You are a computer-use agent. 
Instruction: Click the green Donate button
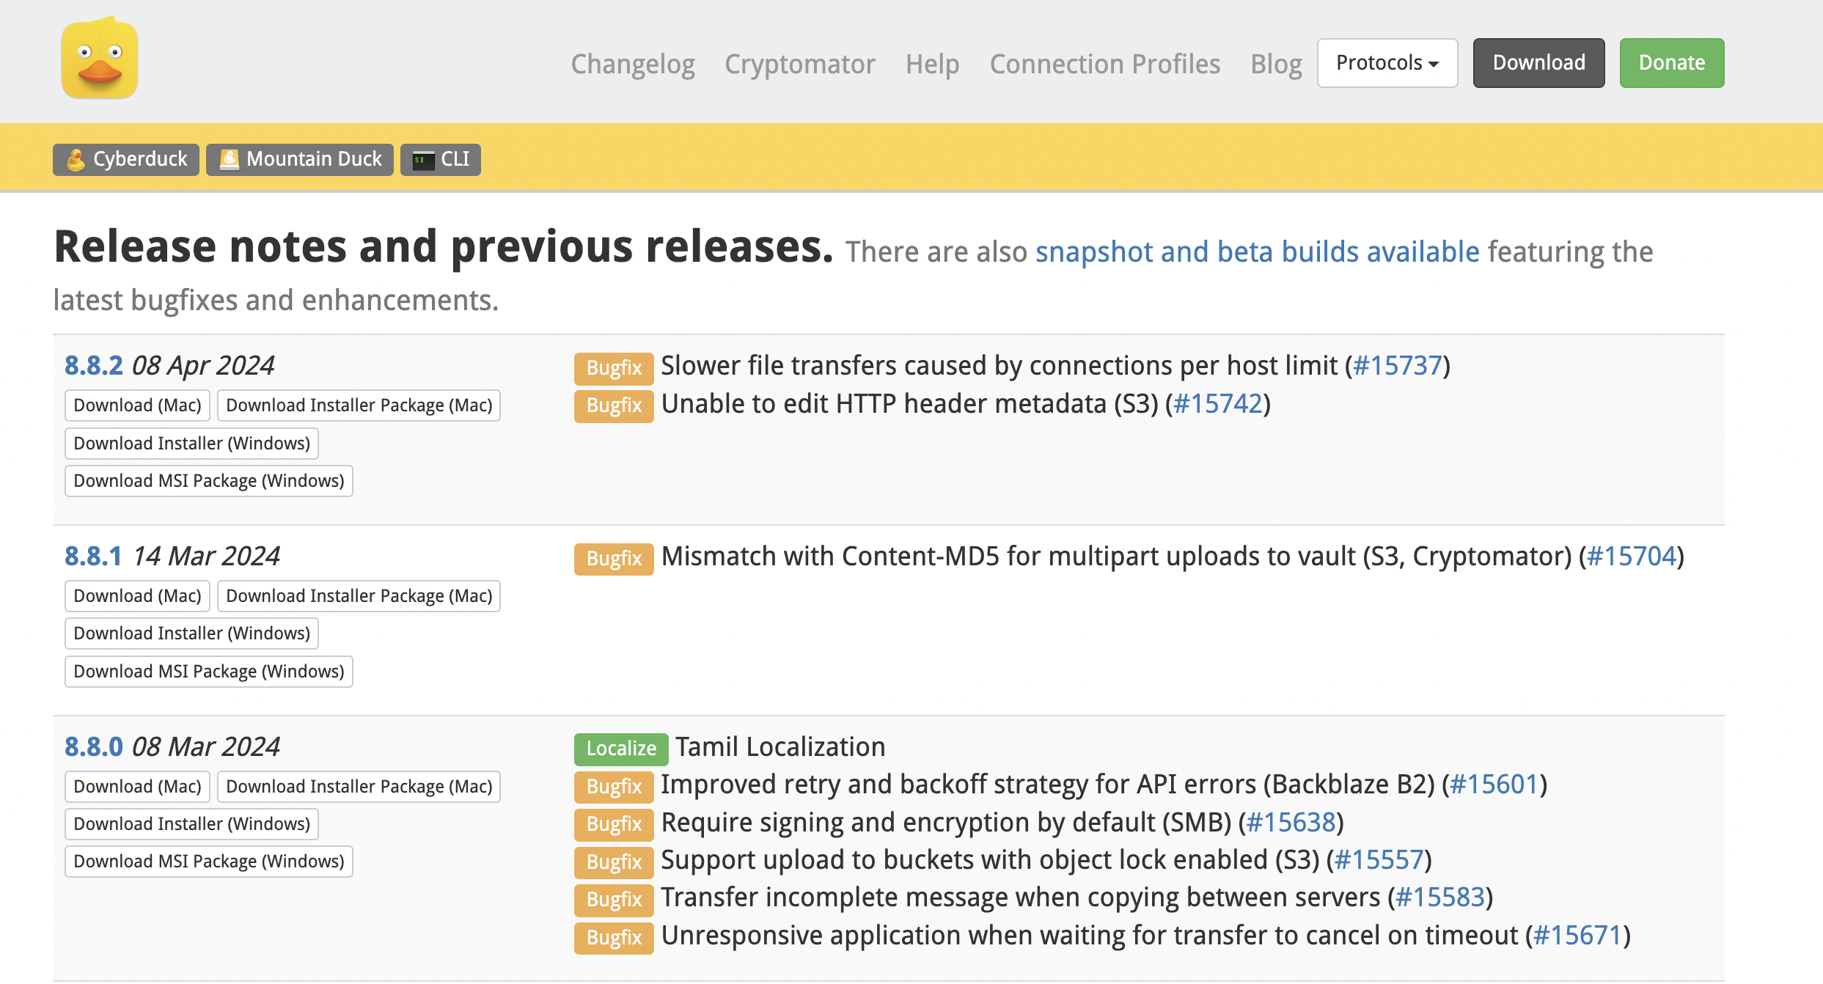[x=1672, y=63]
